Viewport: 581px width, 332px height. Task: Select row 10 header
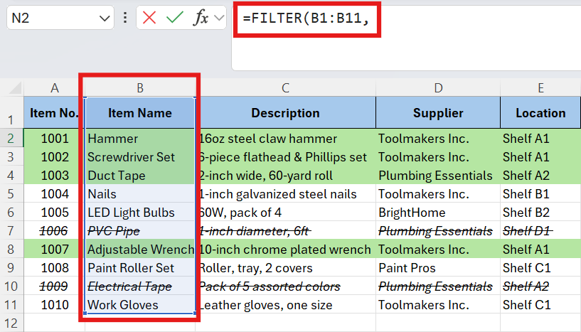pos(11,287)
